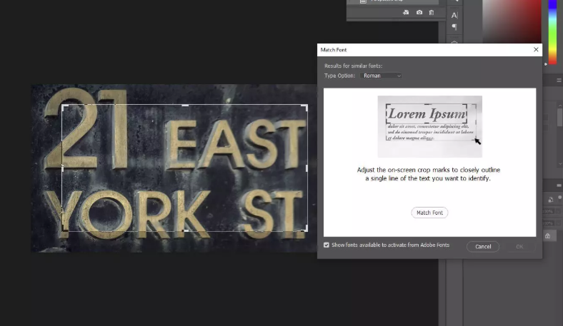Close the Match Font dialog
The image size is (563, 326).
pos(536,49)
